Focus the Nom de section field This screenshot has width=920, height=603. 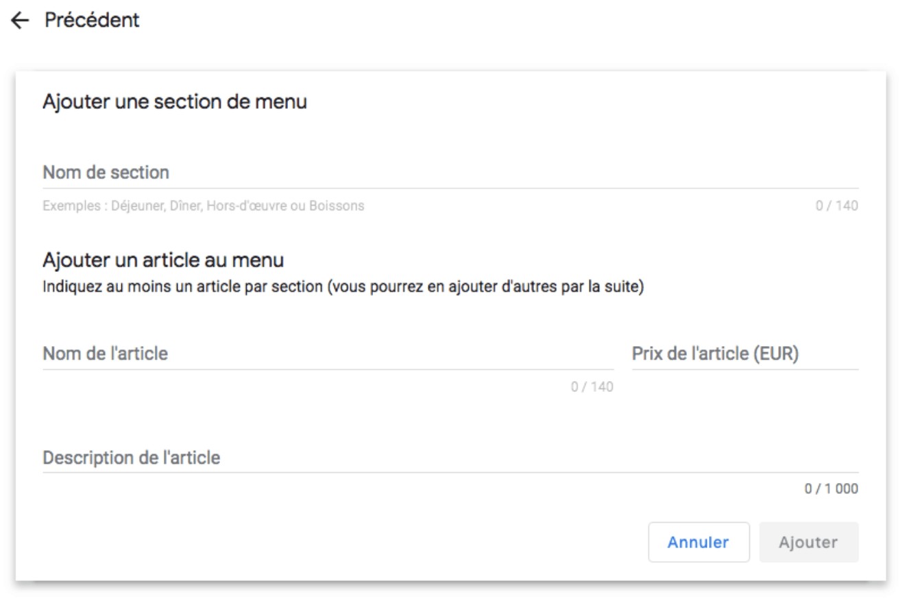click(x=450, y=173)
